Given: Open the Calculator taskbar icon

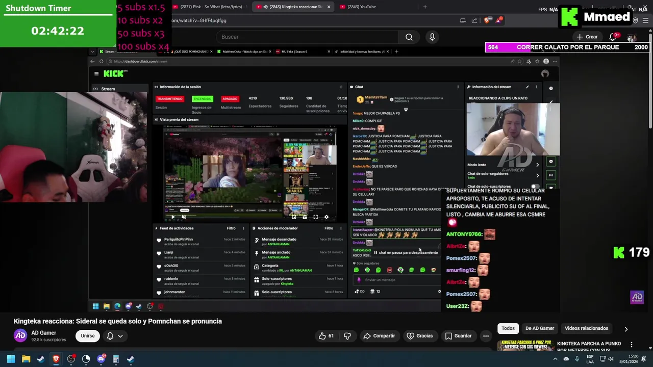Looking at the screenshot, I should [x=116, y=359].
